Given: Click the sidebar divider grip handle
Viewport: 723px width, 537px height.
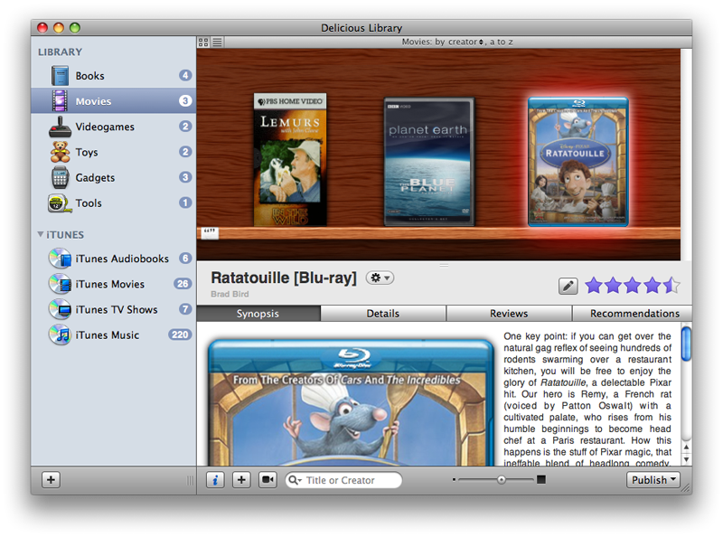Looking at the screenshot, I should tap(190, 480).
